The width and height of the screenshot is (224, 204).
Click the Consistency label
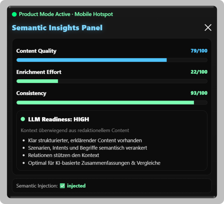pyautogui.click(x=31, y=93)
